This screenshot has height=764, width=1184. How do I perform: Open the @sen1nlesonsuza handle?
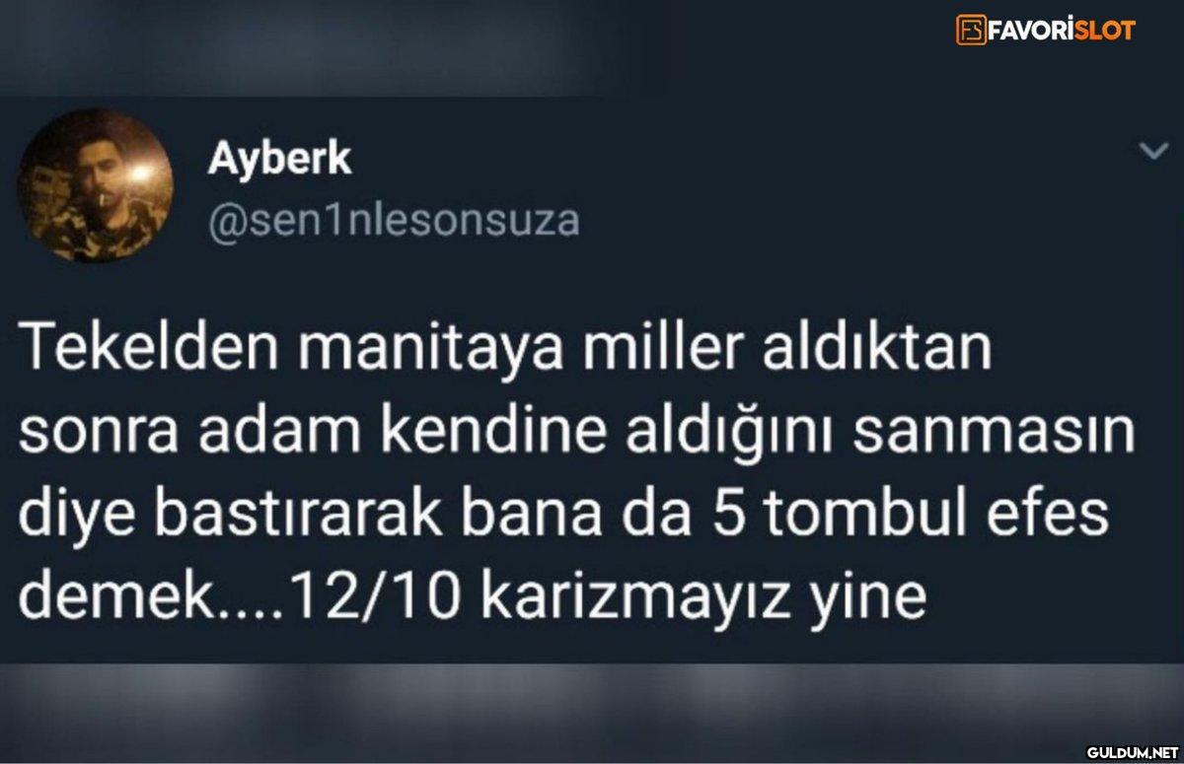[393, 221]
